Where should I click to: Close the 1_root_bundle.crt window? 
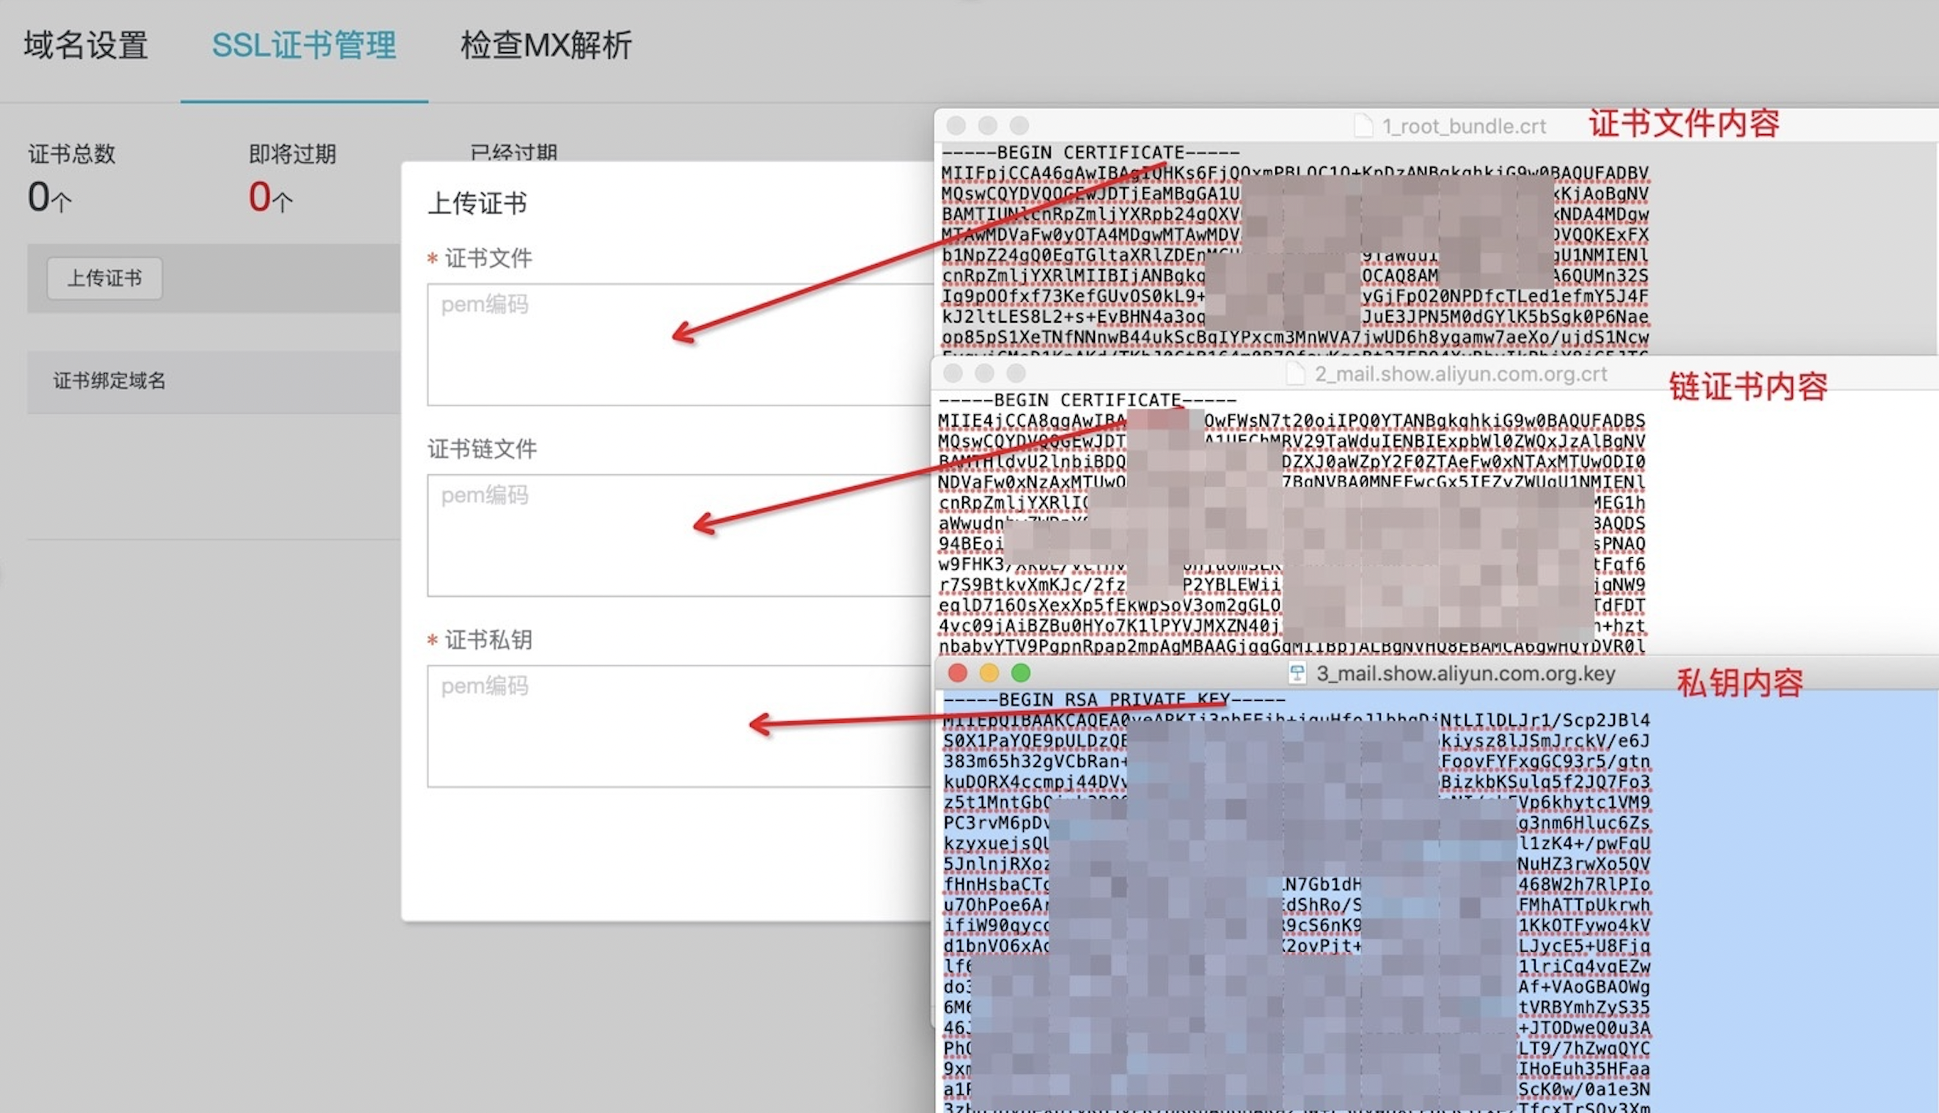tap(956, 125)
